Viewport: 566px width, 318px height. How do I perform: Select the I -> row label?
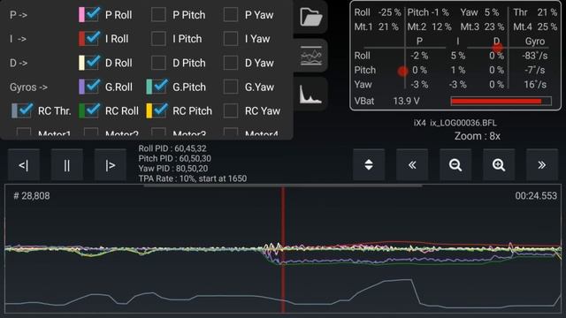pos(18,39)
